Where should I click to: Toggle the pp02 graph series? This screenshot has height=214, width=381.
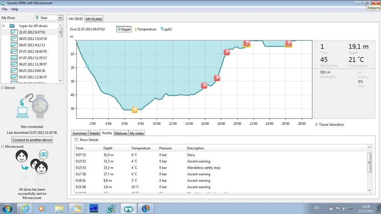[x=167, y=29]
